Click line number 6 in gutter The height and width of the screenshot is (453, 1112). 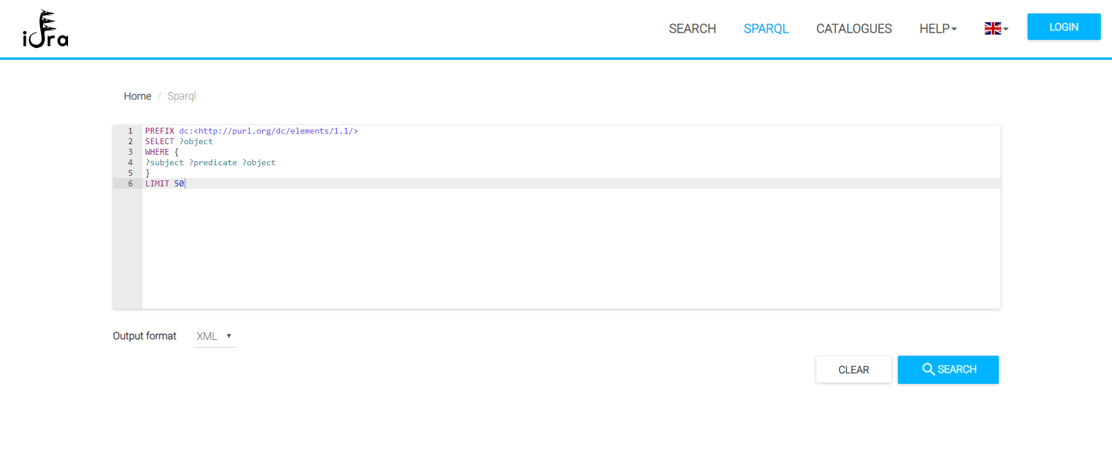(x=130, y=183)
